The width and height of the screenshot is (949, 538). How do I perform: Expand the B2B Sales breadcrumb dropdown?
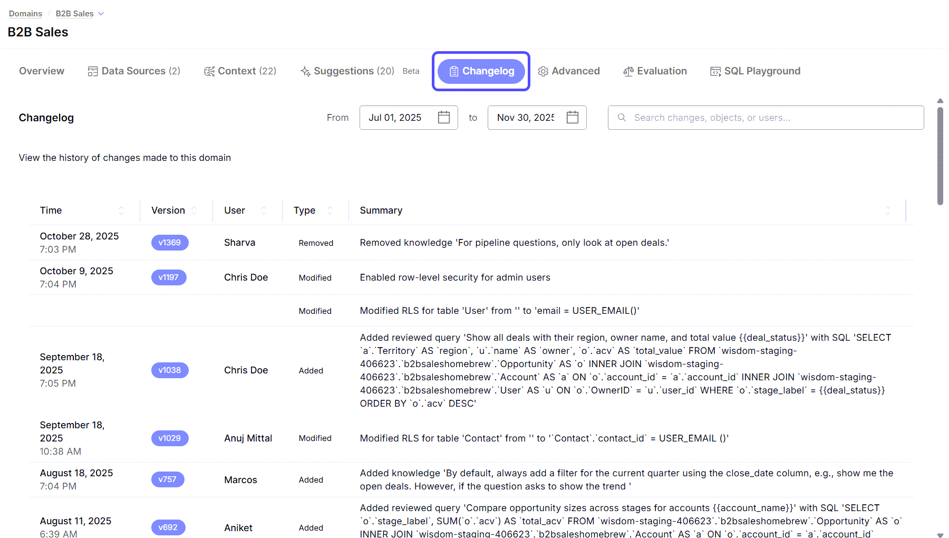(x=101, y=14)
